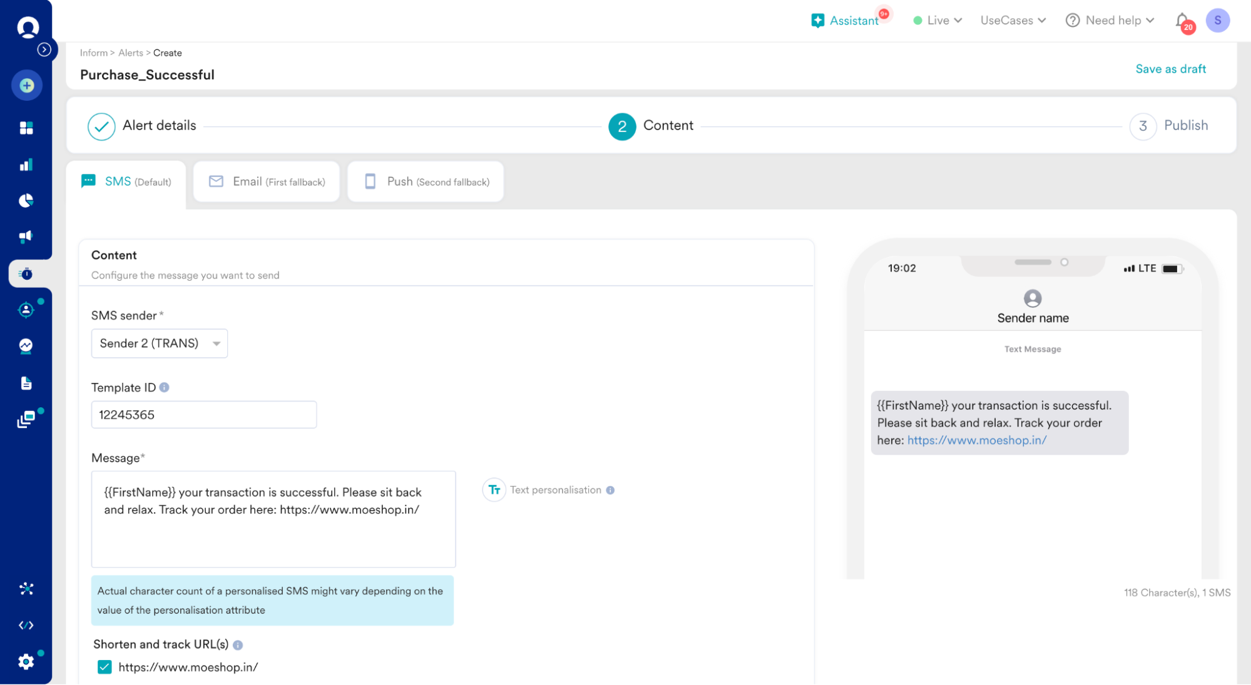Open the settings gear in sidebar
The width and height of the screenshot is (1251, 685).
point(26,661)
